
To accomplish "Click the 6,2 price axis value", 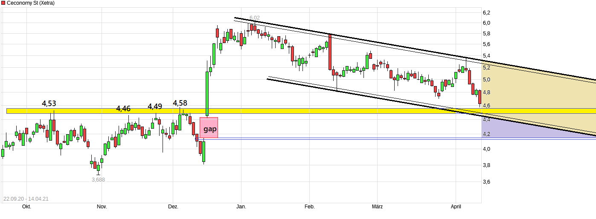I will (x=486, y=12).
